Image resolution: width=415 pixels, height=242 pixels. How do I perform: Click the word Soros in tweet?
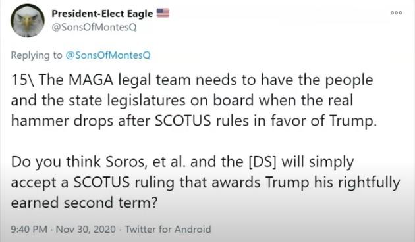[126, 162]
